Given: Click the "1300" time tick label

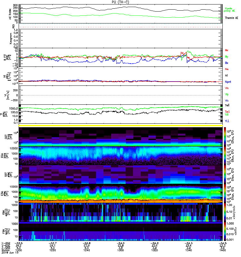Looking at the screenshot, I should point(121,250).
